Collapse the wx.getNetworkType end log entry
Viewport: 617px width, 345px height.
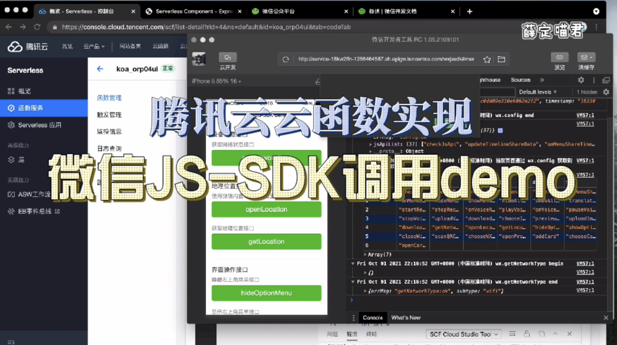(353, 282)
